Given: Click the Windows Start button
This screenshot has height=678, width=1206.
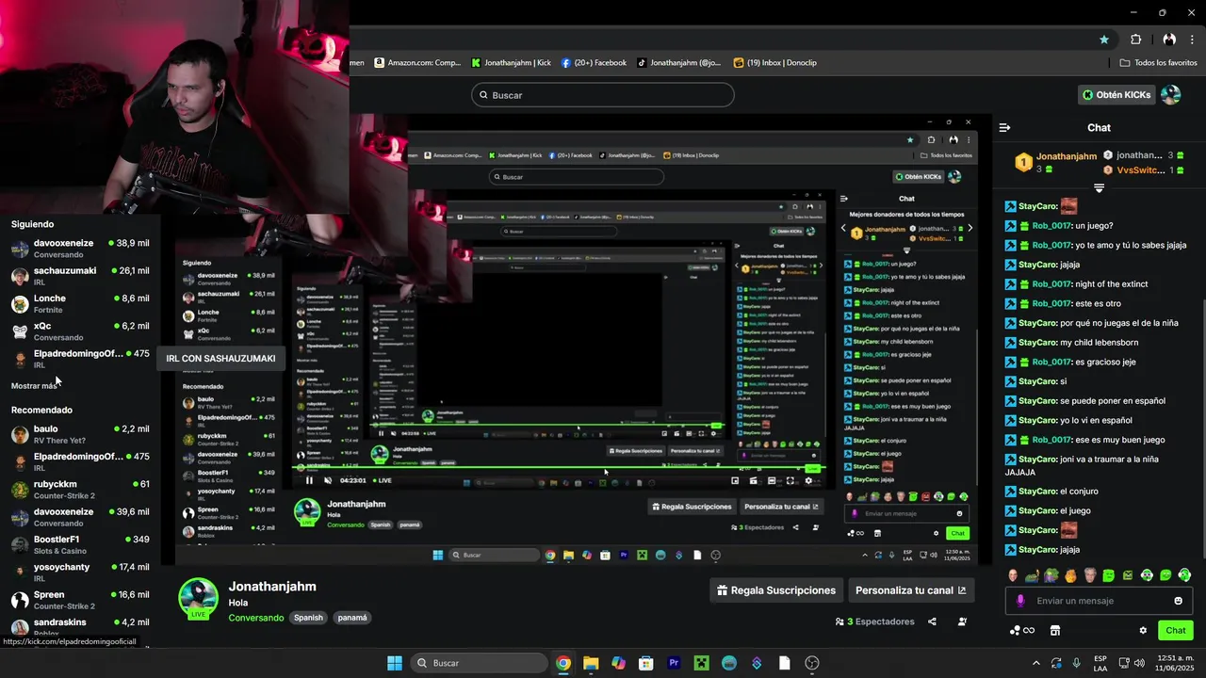Looking at the screenshot, I should [x=395, y=663].
